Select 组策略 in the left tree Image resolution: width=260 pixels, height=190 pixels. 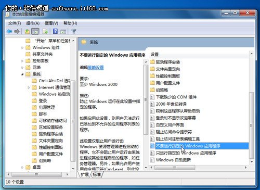tap(45, 160)
